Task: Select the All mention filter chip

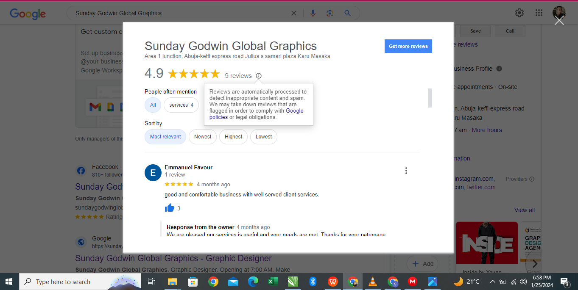Action: click(x=153, y=105)
